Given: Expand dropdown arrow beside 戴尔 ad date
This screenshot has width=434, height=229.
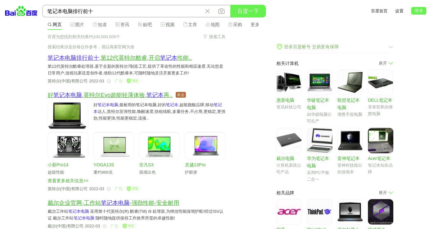Looking at the screenshot, I should (x=105, y=226).
